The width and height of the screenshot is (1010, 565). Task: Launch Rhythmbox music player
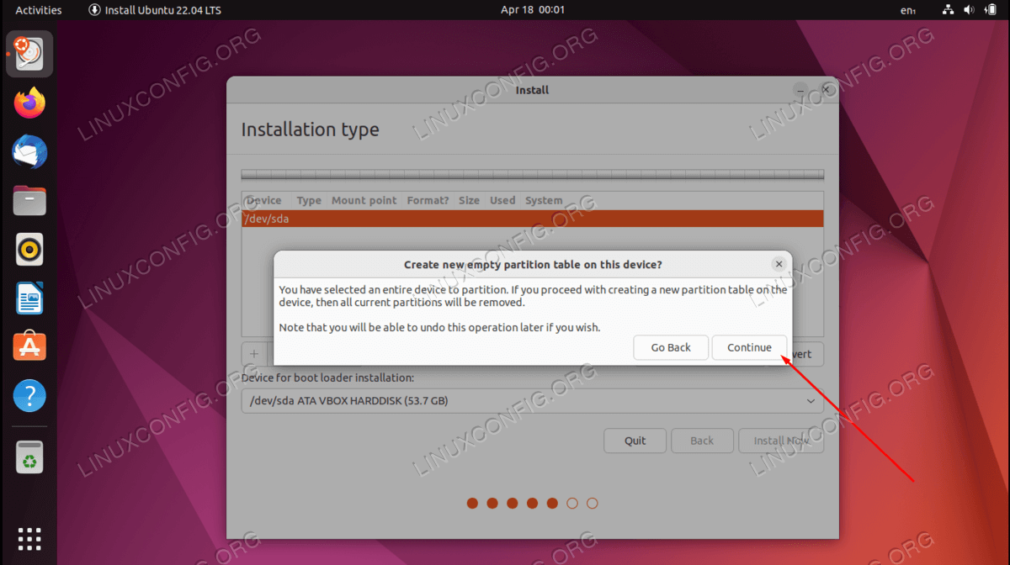coord(29,250)
